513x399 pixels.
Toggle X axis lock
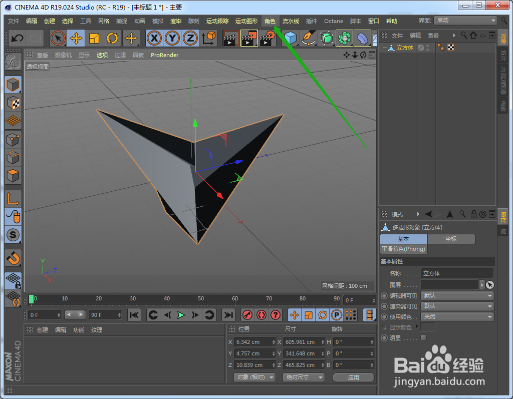click(x=154, y=38)
